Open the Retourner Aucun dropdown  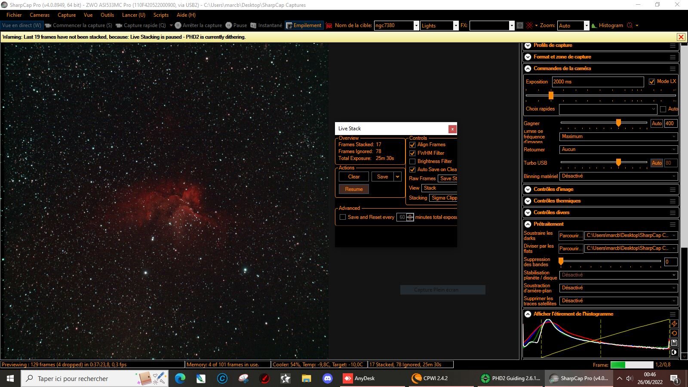pos(618,149)
